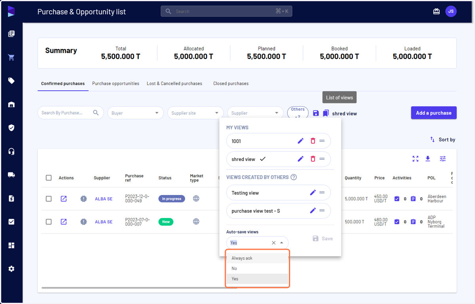This screenshot has width=475, height=304.
Task: Click the activities check icon in first row
Action: coord(397,199)
